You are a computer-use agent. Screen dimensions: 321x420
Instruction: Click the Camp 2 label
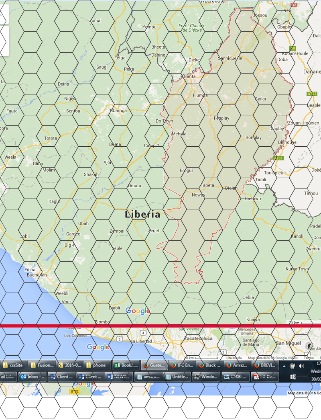tap(152, 145)
